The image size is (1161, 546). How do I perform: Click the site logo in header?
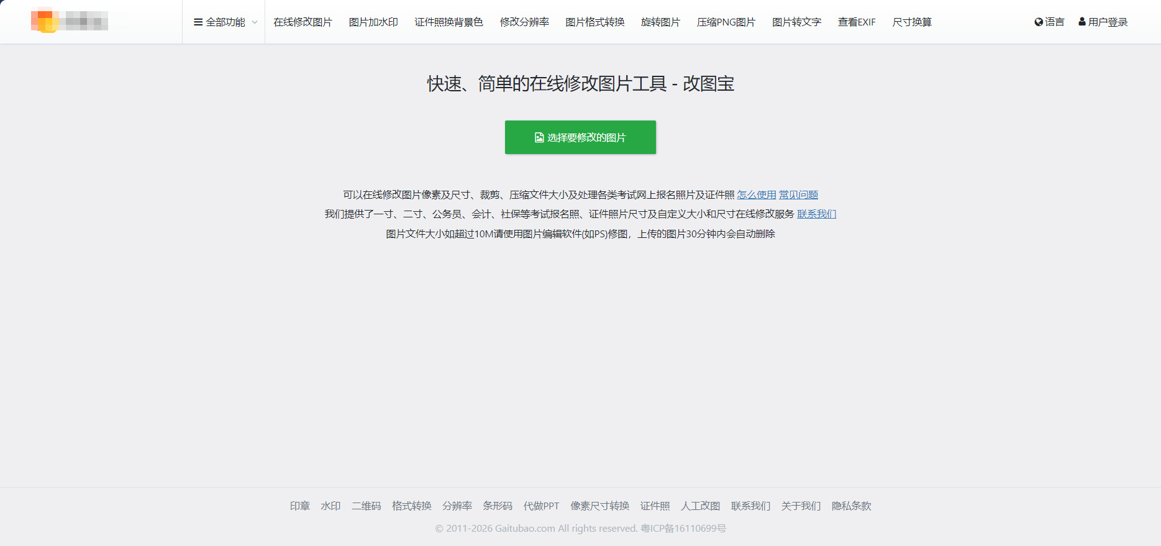click(x=70, y=20)
